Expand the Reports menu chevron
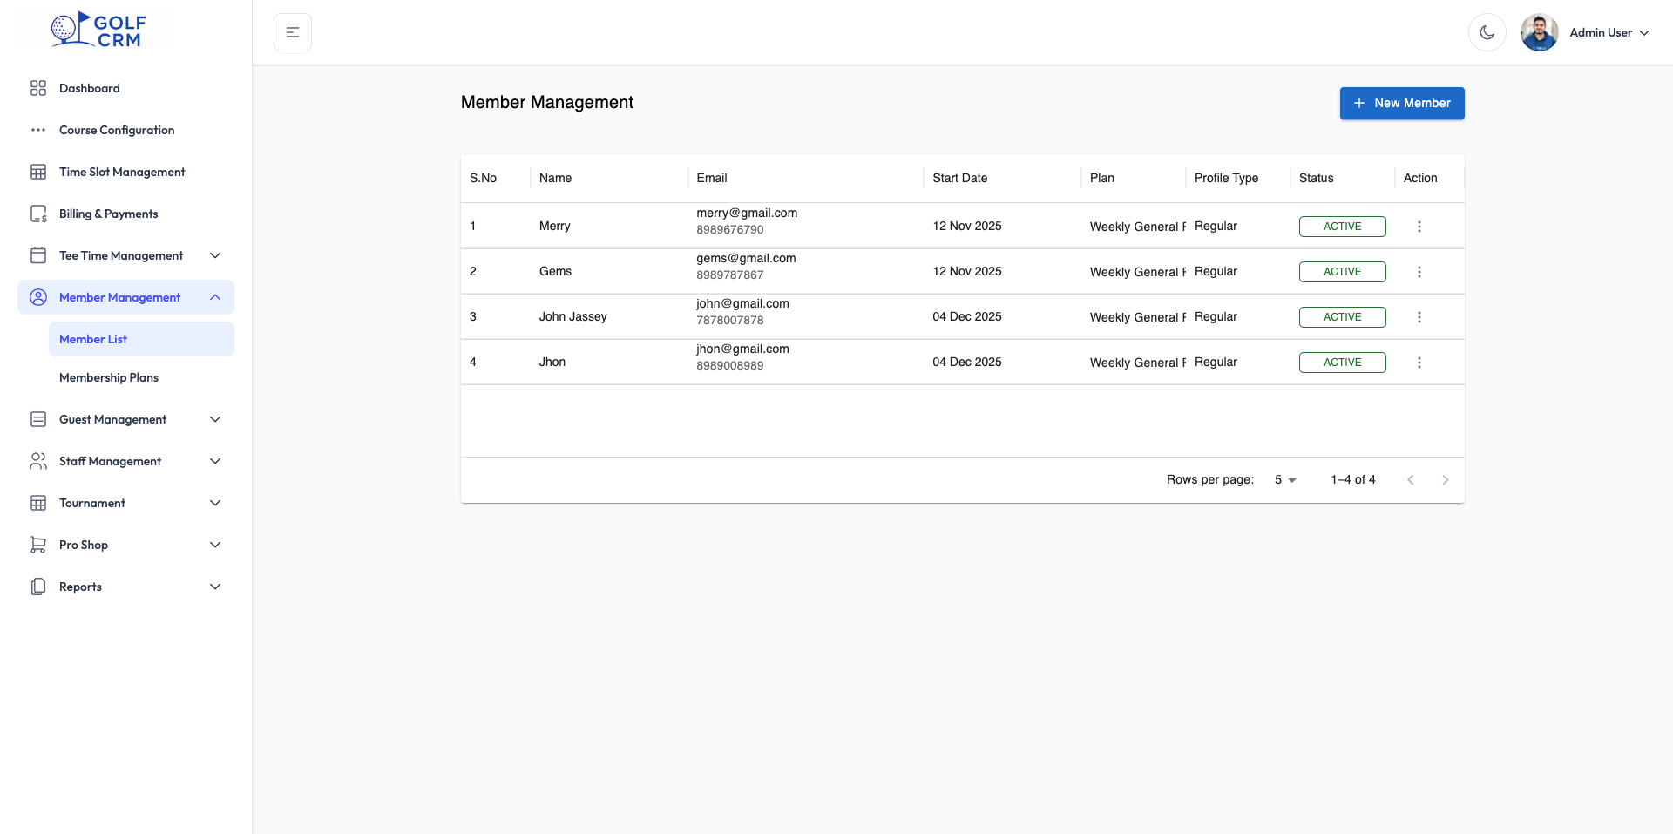This screenshot has width=1673, height=834. pos(215,587)
